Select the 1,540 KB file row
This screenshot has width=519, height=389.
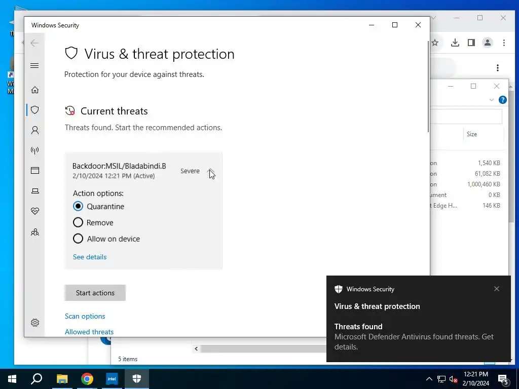click(x=467, y=163)
